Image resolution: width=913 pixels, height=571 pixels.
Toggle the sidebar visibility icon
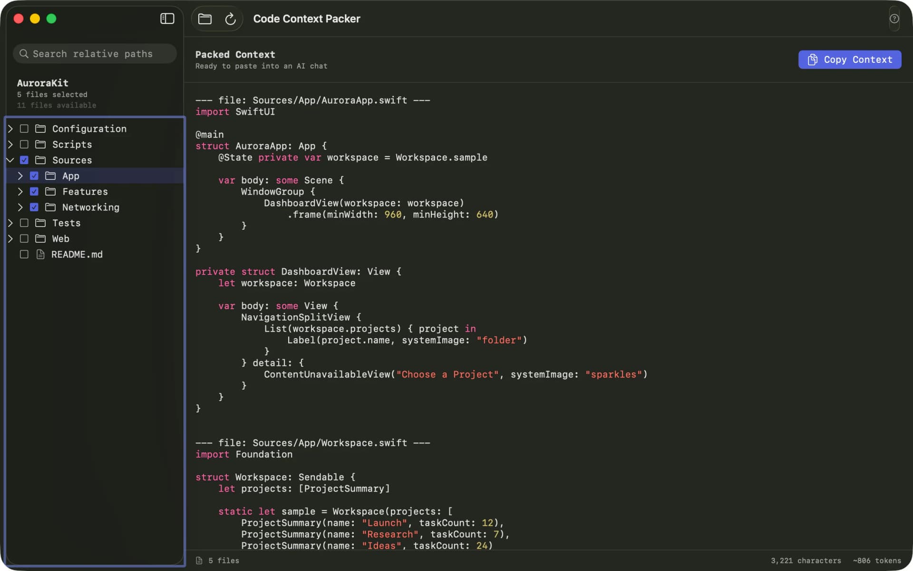coord(167,19)
